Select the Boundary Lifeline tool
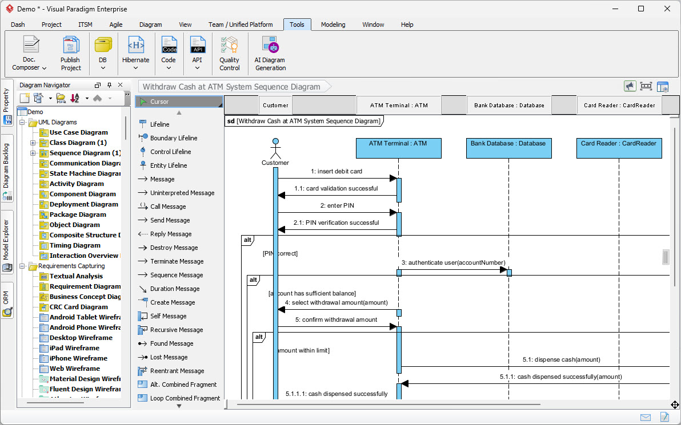Screen dimensions: 681x425 click(179, 138)
